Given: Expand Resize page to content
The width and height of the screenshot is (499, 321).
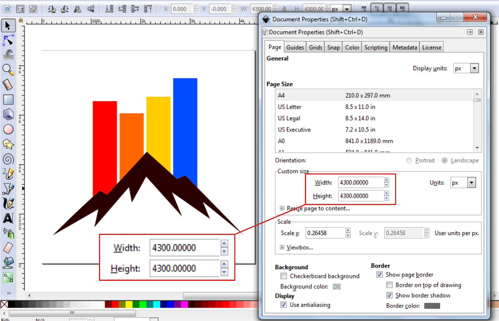Looking at the screenshot, I should click(x=282, y=208).
